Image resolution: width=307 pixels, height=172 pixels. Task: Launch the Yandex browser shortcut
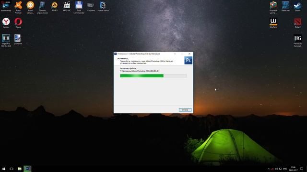(x=6, y=22)
